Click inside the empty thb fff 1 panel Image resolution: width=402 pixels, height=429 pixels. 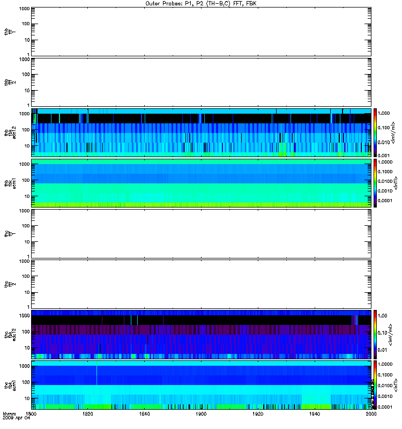(201, 32)
